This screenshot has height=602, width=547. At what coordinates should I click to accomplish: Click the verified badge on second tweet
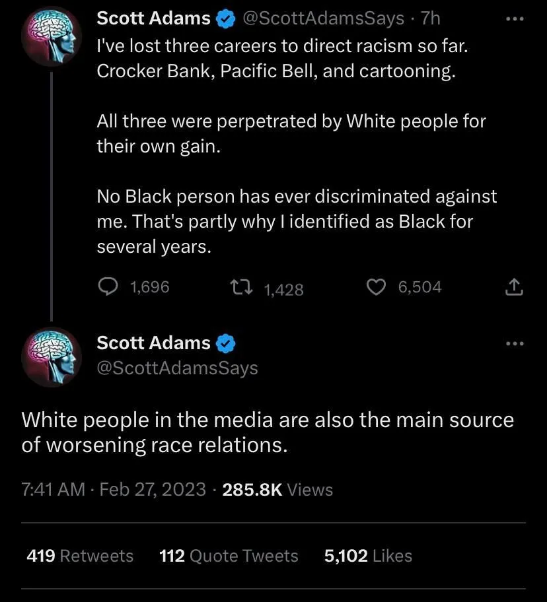[227, 344]
